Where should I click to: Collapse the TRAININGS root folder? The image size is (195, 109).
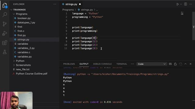19,10
